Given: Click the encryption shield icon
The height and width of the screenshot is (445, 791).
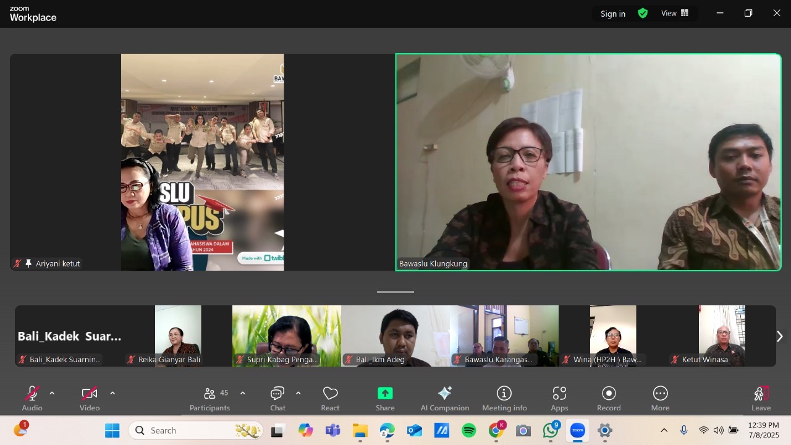Looking at the screenshot, I should tap(643, 13).
